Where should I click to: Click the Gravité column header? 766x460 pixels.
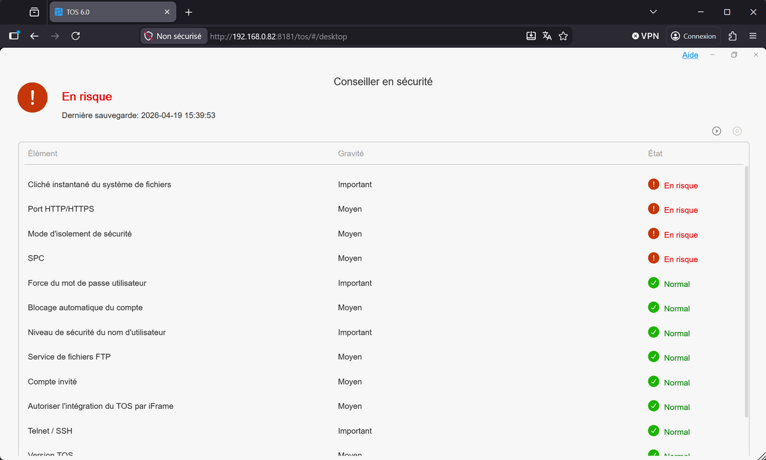coord(351,153)
